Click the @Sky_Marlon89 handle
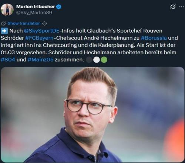Image resolution: width=185 pixels, height=163 pixels. point(34,13)
